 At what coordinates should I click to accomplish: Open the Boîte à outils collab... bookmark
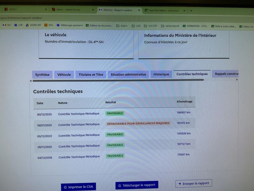pos(224,26)
